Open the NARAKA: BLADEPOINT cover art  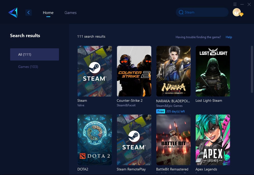(173, 71)
